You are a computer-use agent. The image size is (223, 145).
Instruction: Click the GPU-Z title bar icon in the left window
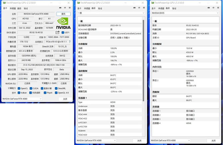coord(4,3)
